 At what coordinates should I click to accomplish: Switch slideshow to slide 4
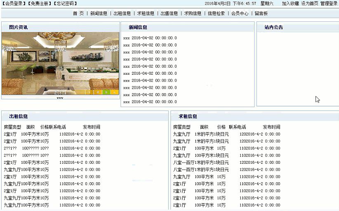pos(114,92)
